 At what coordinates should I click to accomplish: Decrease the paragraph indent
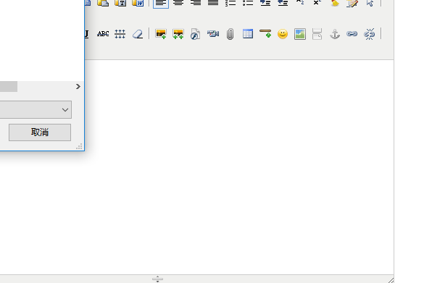(x=283, y=3)
